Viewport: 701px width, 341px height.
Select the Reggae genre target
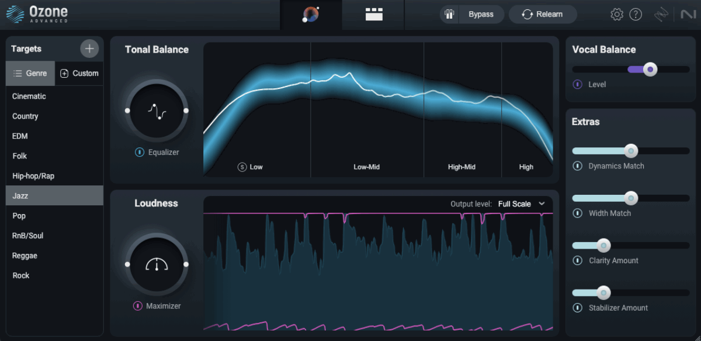pyautogui.click(x=55, y=256)
